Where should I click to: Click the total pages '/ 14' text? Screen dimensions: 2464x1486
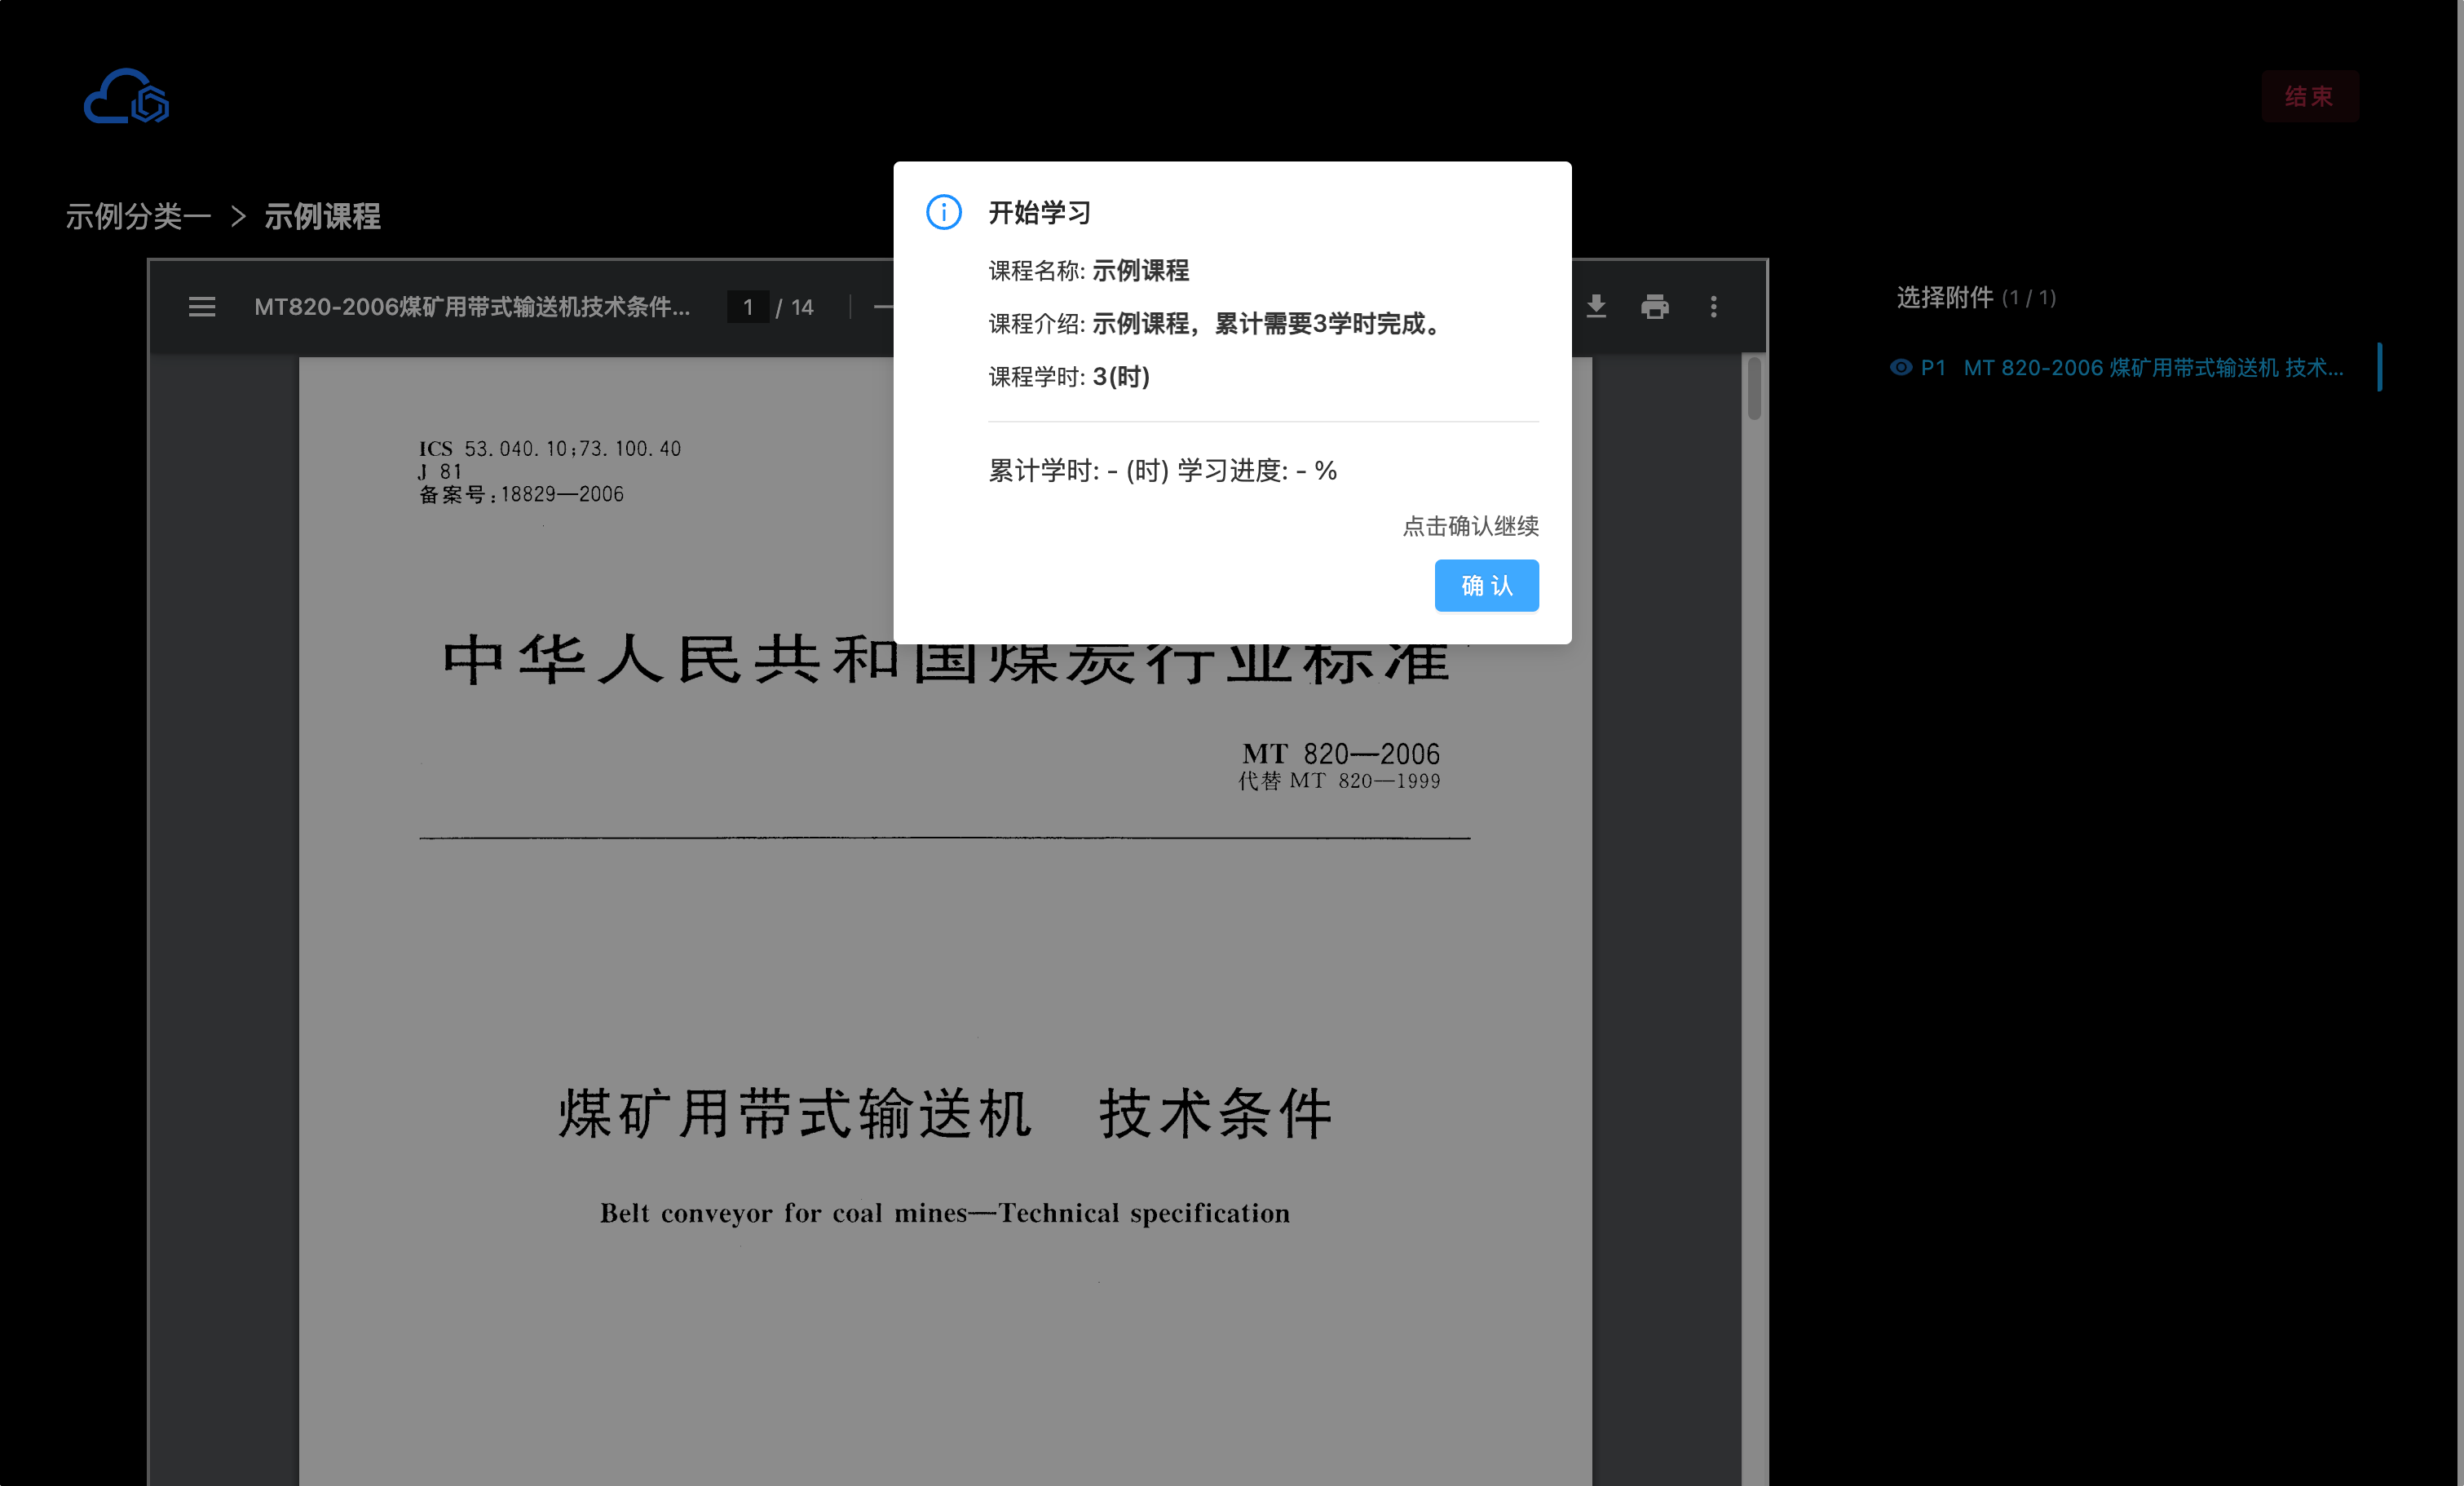coord(795,307)
